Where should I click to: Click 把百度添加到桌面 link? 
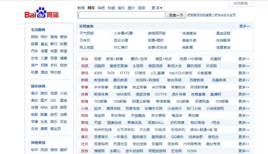(199, 15)
